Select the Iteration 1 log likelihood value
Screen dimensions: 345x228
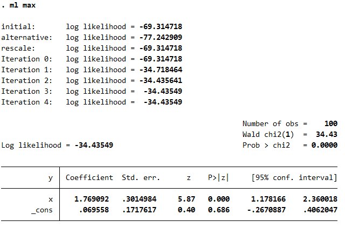click(x=160, y=70)
